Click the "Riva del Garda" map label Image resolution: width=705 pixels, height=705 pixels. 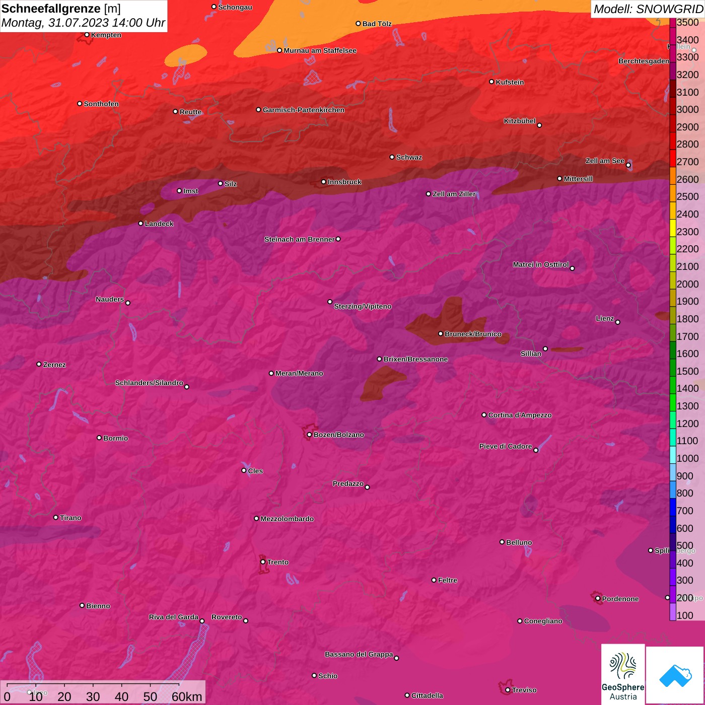[x=174, y=617]
